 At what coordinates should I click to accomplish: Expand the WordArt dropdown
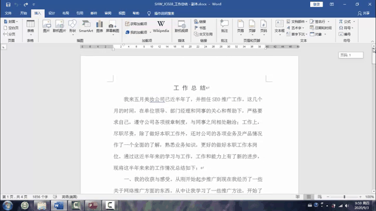coord(303,28)
